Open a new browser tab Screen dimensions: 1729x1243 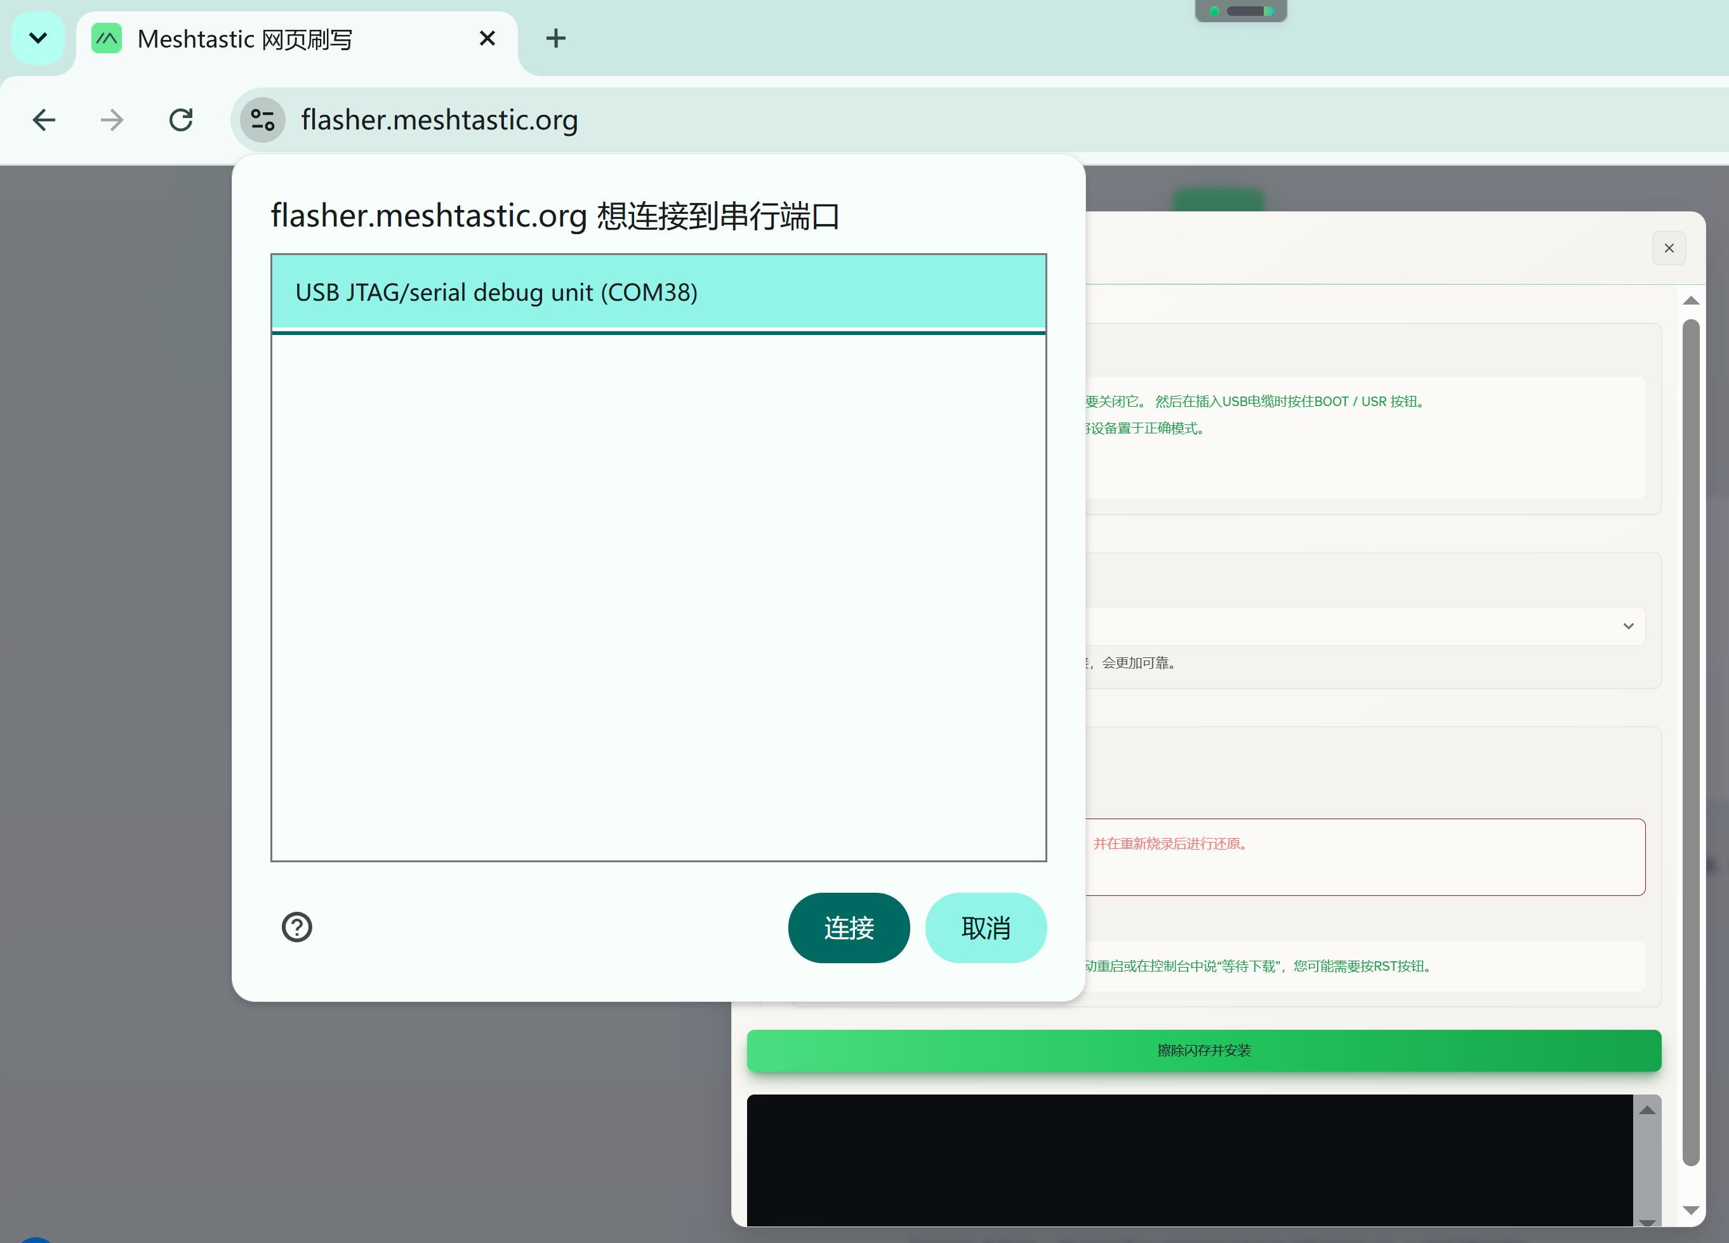pyautogui.click(x=556, y=38)
